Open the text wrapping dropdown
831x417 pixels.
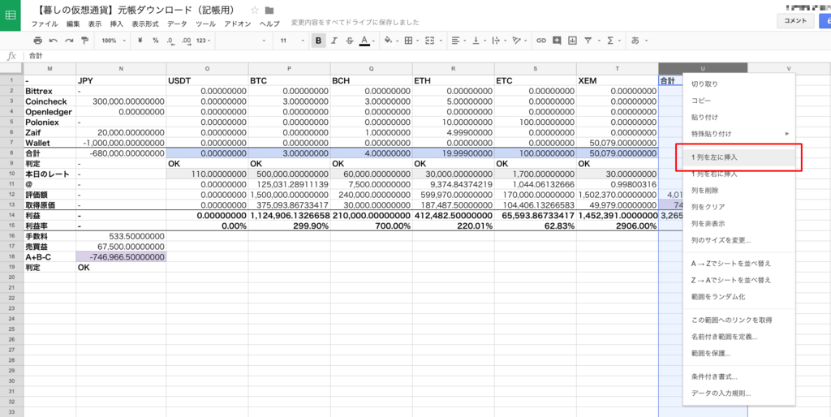498,41
